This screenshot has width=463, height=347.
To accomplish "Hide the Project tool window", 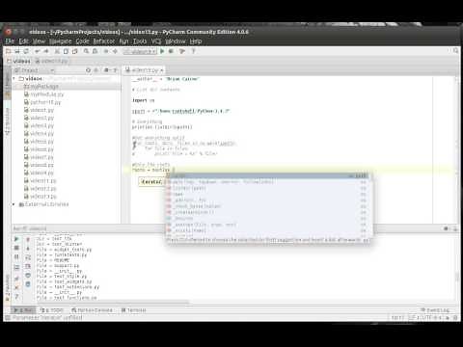I will point(115,70).
